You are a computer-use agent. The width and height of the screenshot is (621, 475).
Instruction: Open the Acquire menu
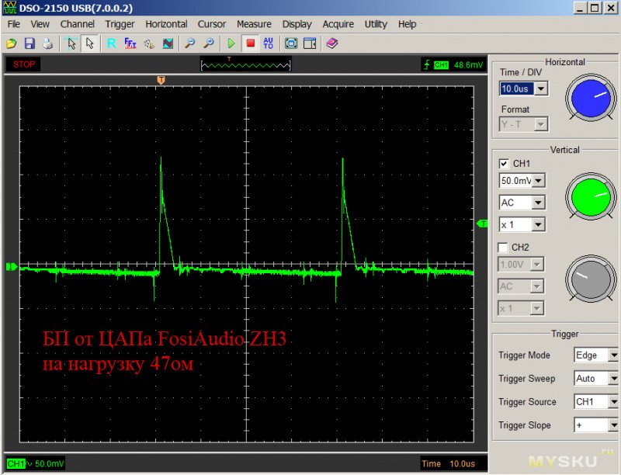click(338, 24)
